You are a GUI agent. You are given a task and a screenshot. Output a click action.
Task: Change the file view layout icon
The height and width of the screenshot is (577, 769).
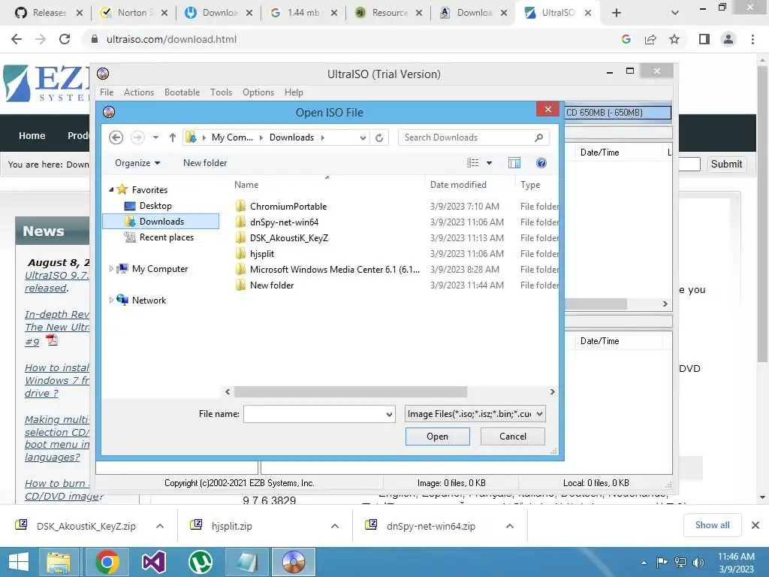click(473, 163)
